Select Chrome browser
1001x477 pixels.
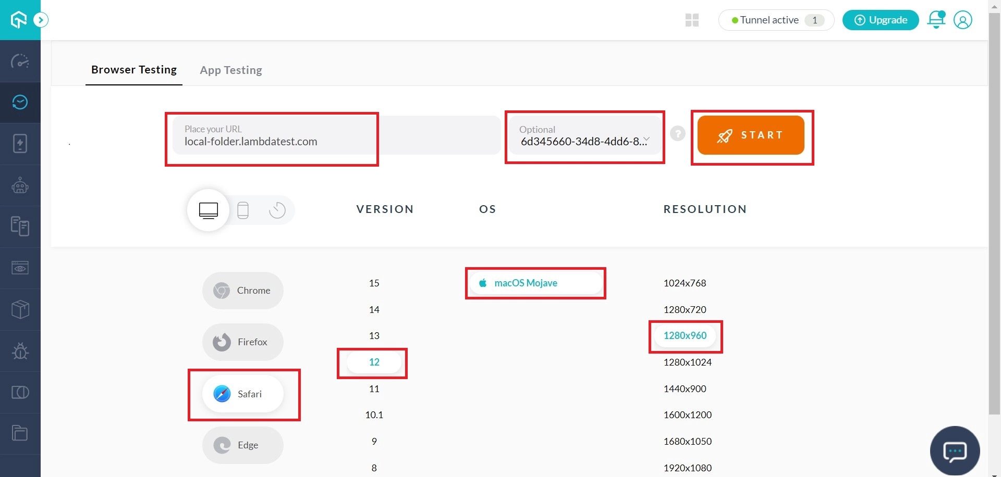(x=243, y=291)
